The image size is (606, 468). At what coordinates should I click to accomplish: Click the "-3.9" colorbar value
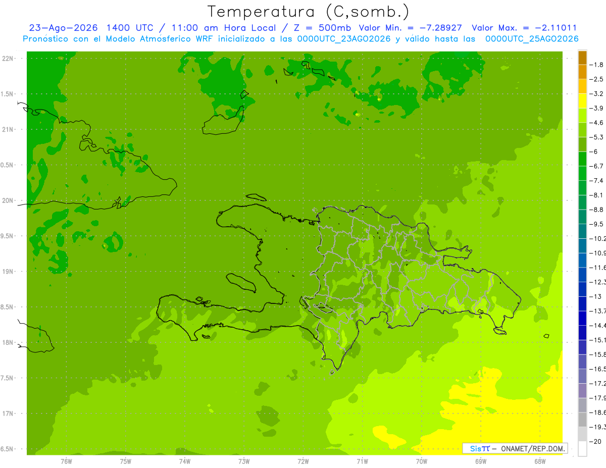coord(597,108)
